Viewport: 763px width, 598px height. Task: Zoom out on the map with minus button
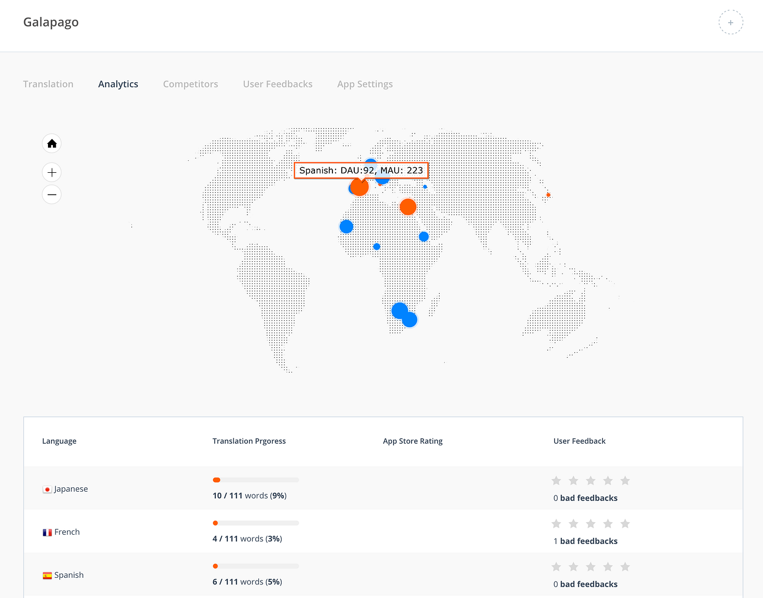[x=52, y=194]
